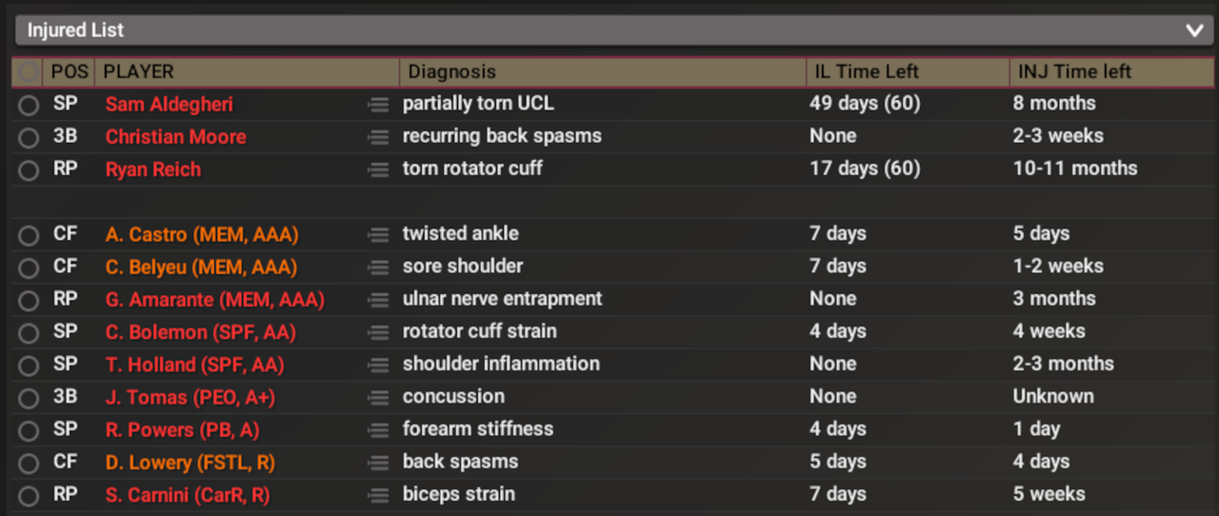Click C. Bolemon (SPF, AA) name

(200, 332)
